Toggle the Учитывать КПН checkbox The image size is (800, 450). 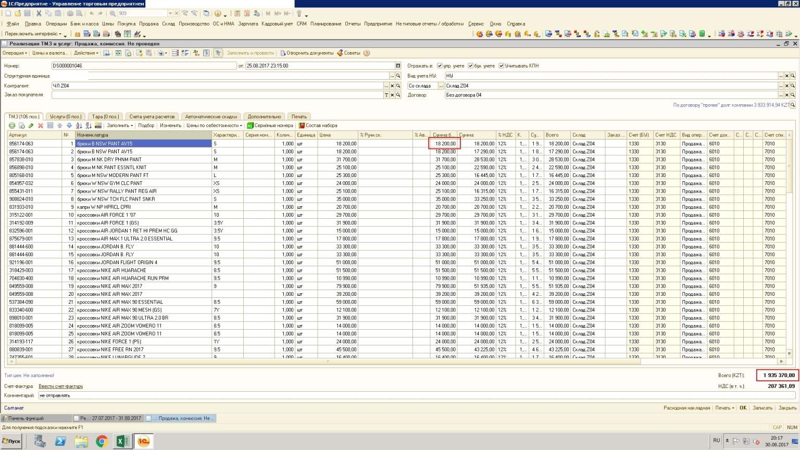tap(501, 66)
